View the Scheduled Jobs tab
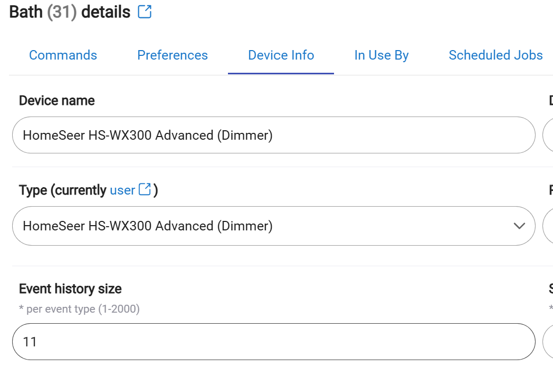Screen dimensions: 553x368 (495, 55)
